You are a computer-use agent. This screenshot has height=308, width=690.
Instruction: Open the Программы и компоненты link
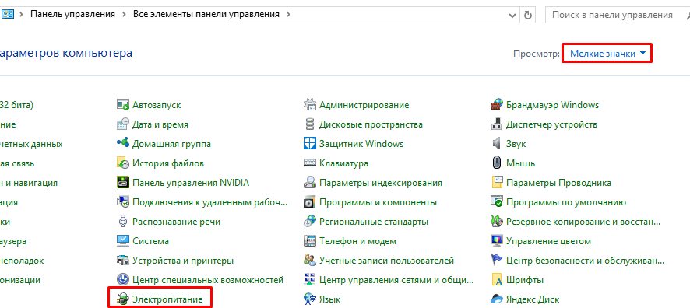(378, 202)
